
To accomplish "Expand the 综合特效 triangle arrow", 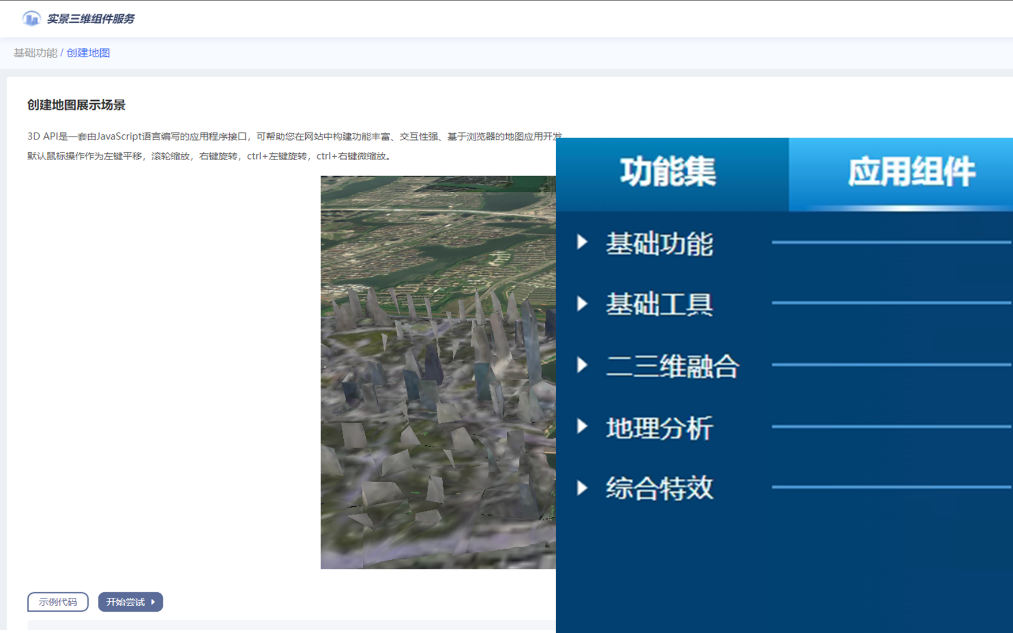I will click(x=582, y=488).
